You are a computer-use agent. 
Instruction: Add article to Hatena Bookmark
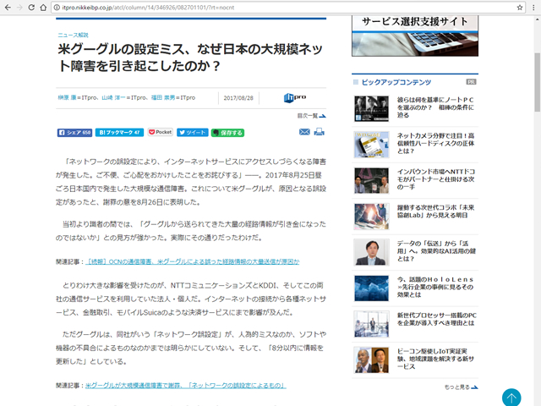coord(119,133)
